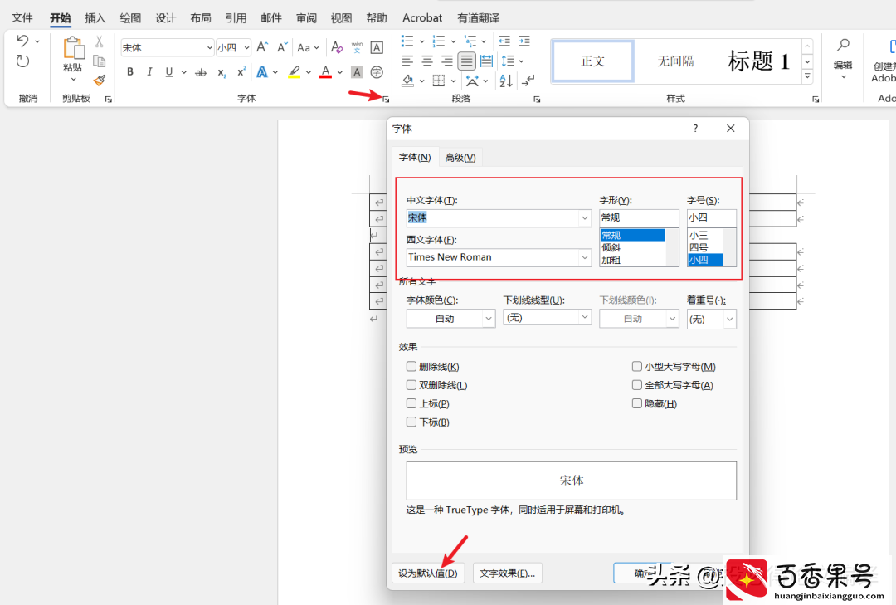This screenshot has width=896, height=605.
Task: Click the Redo icon below Undo
Action: [22, 61]
